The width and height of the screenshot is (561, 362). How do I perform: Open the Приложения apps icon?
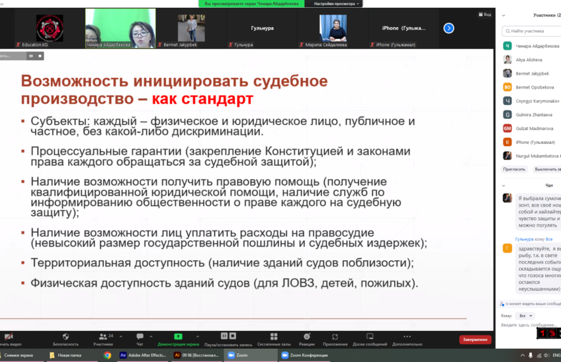coord(335,337)
